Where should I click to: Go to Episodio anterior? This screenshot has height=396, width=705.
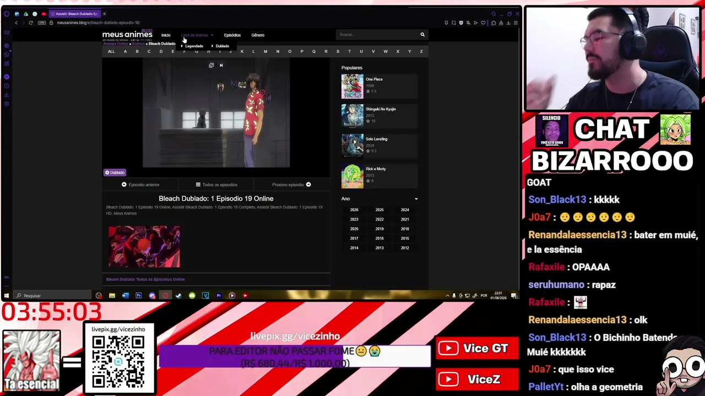click(x=140, y=185)
